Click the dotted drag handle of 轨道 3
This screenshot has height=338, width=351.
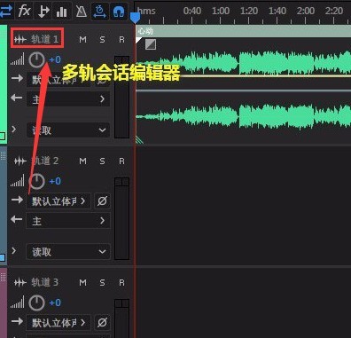(4, 277)
